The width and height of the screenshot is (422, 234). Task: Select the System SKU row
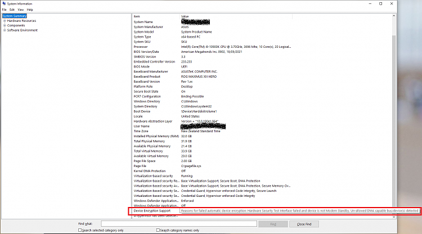pyautogui.click(x=212, y=42)
